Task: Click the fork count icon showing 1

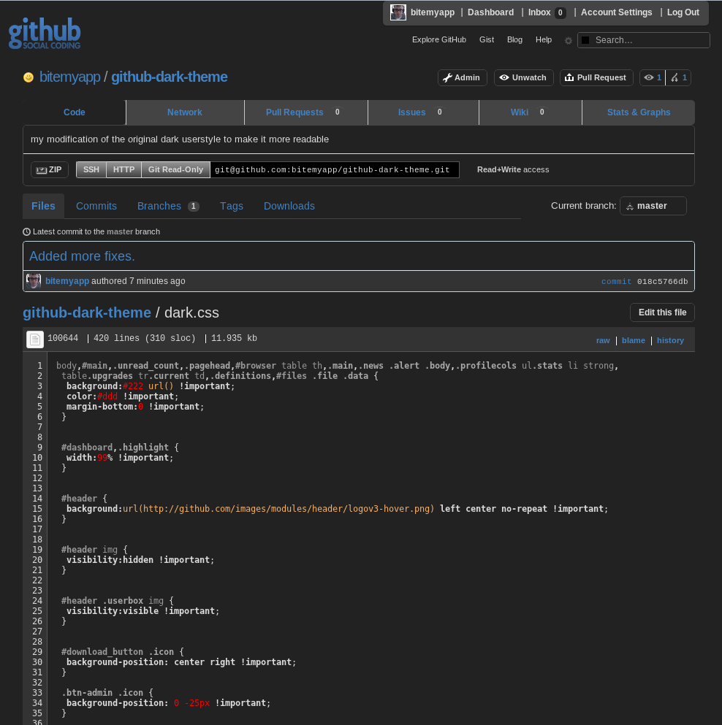Action: coord(674,77)
